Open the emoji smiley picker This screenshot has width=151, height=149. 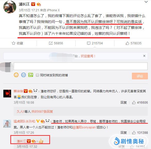tap(16, 75)
